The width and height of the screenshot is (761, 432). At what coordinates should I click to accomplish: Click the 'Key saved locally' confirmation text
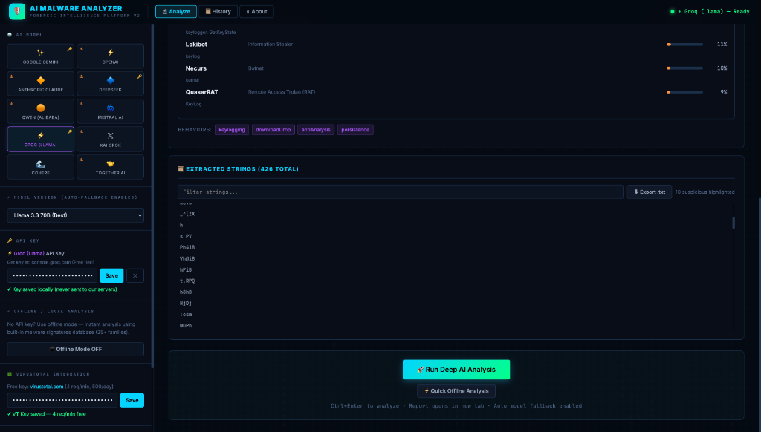point(62,289)
